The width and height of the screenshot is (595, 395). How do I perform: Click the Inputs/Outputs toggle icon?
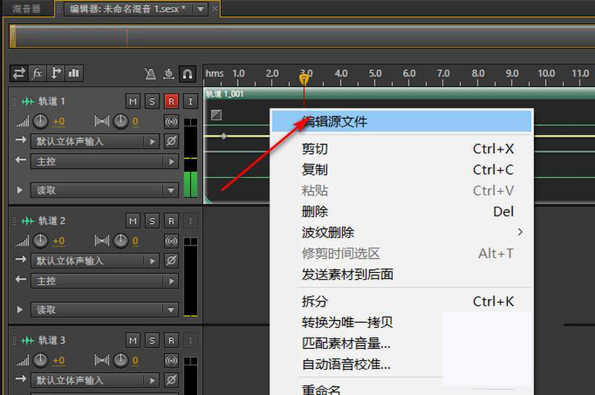tap(19, 73)
